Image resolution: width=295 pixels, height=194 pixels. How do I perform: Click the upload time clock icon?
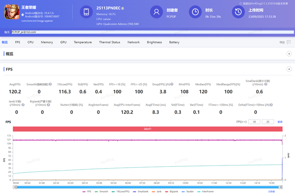239,12
